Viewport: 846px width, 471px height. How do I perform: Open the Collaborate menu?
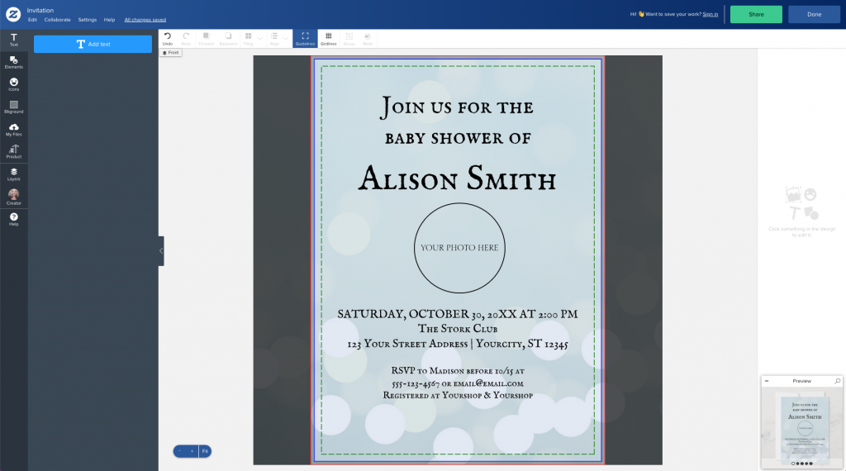(57, 19)
